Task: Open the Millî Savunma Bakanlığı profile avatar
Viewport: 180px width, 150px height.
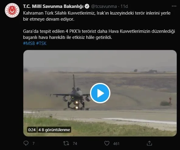Action: click(12, 10)
